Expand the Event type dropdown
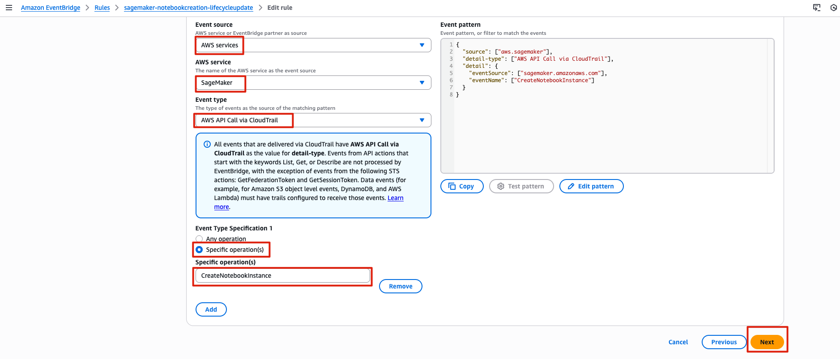Viewport: 840px width, 359px height. coord(313,120)
